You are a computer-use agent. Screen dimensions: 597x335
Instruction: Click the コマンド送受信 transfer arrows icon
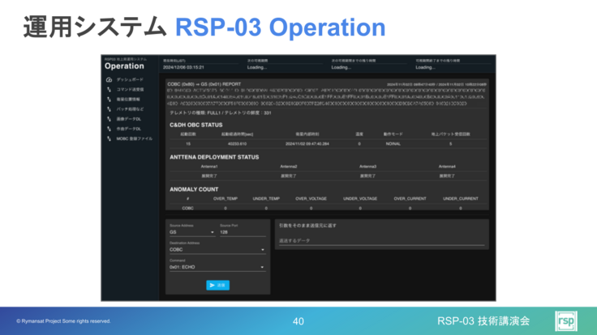pyautogui.click(x=108, y=89)
